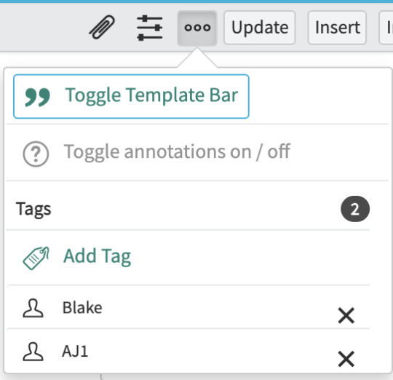The width and height of the screenshot is (393, 380).
Task: Click the Tags section header
Action: [x=33, y=209]
